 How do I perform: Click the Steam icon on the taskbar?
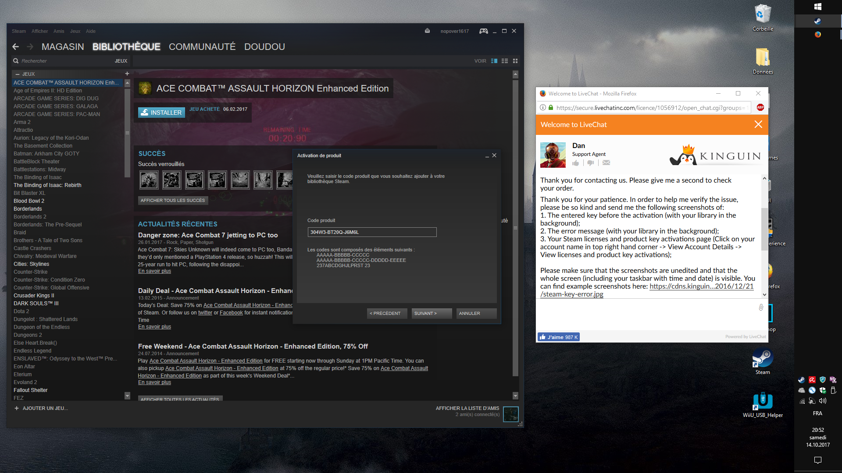point(818,21)
